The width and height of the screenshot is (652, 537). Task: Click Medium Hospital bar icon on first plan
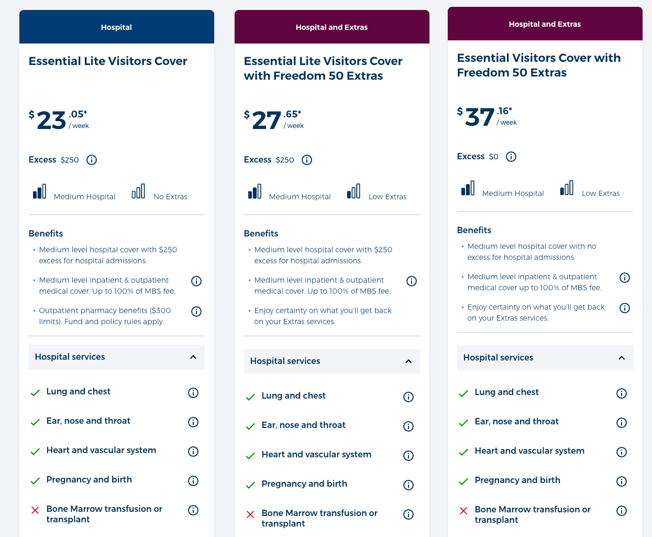[x=39, y=192]
